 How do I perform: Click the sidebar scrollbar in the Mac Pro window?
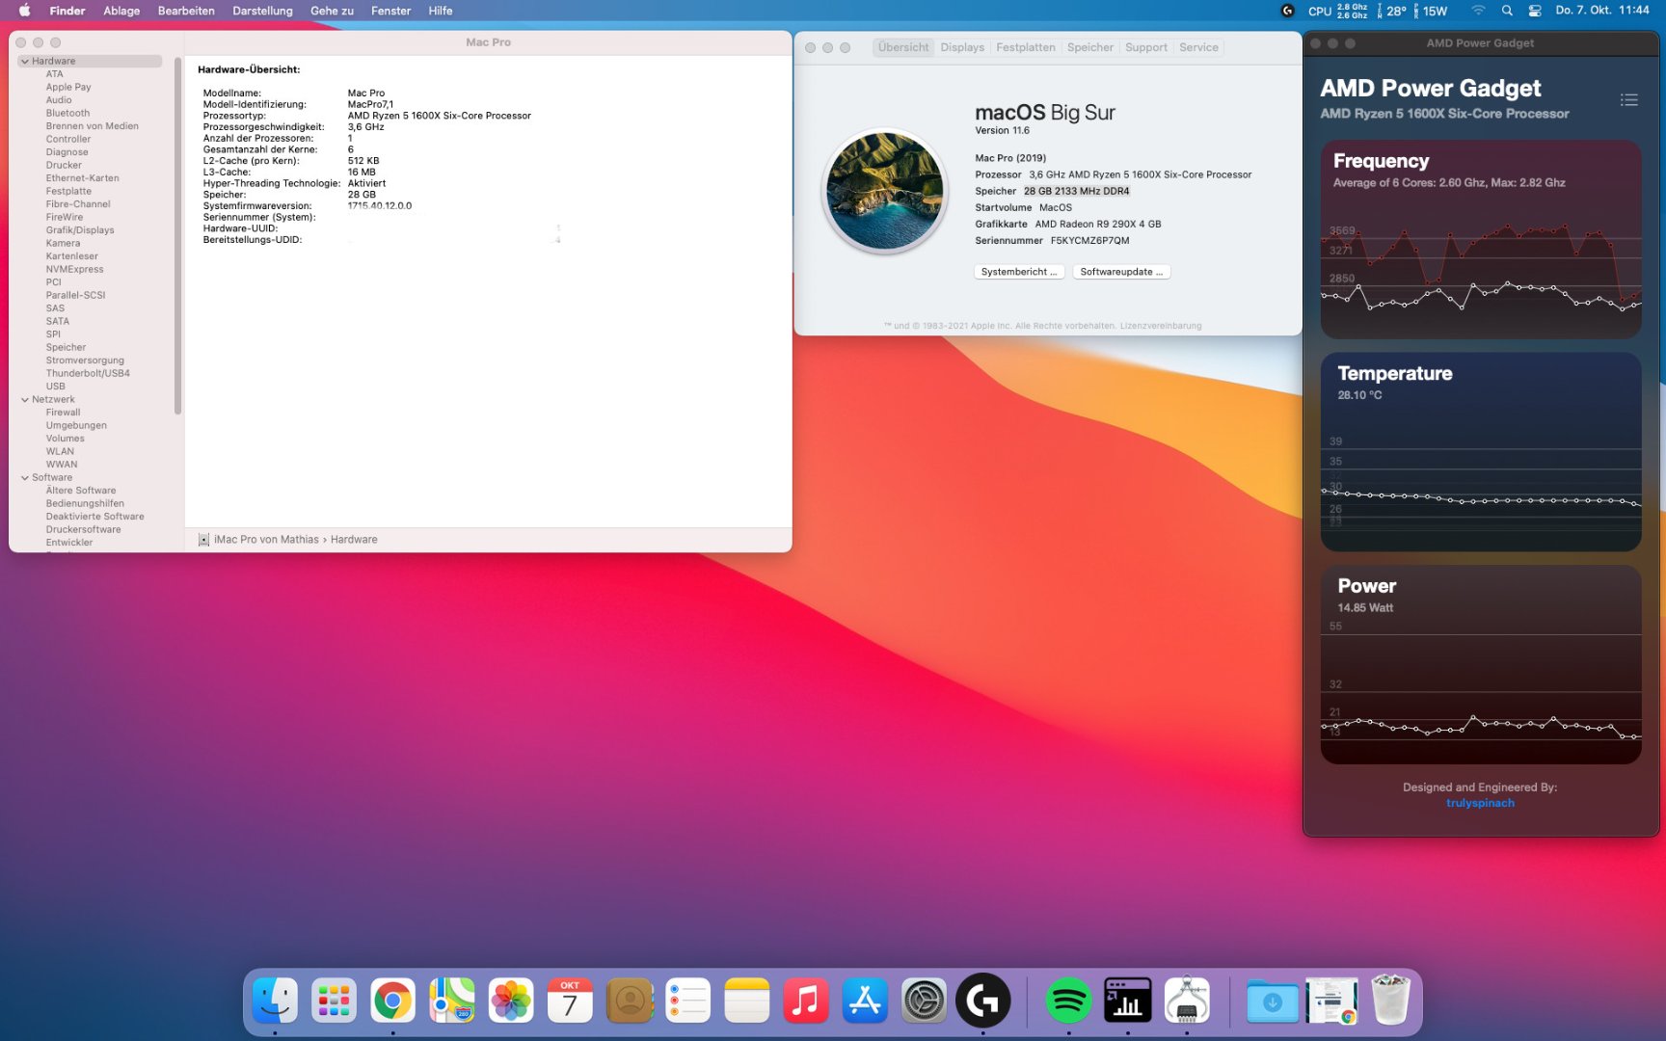pos(177,236)
